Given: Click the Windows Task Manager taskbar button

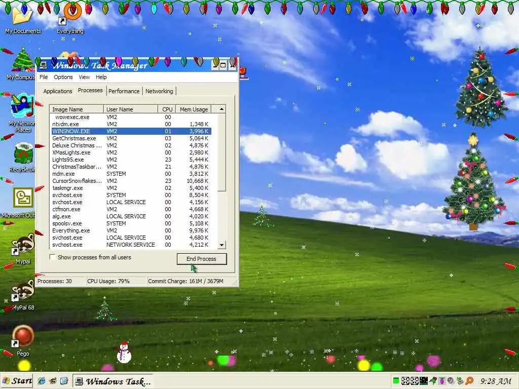Looking at the screenshot, I should [114, 381].
